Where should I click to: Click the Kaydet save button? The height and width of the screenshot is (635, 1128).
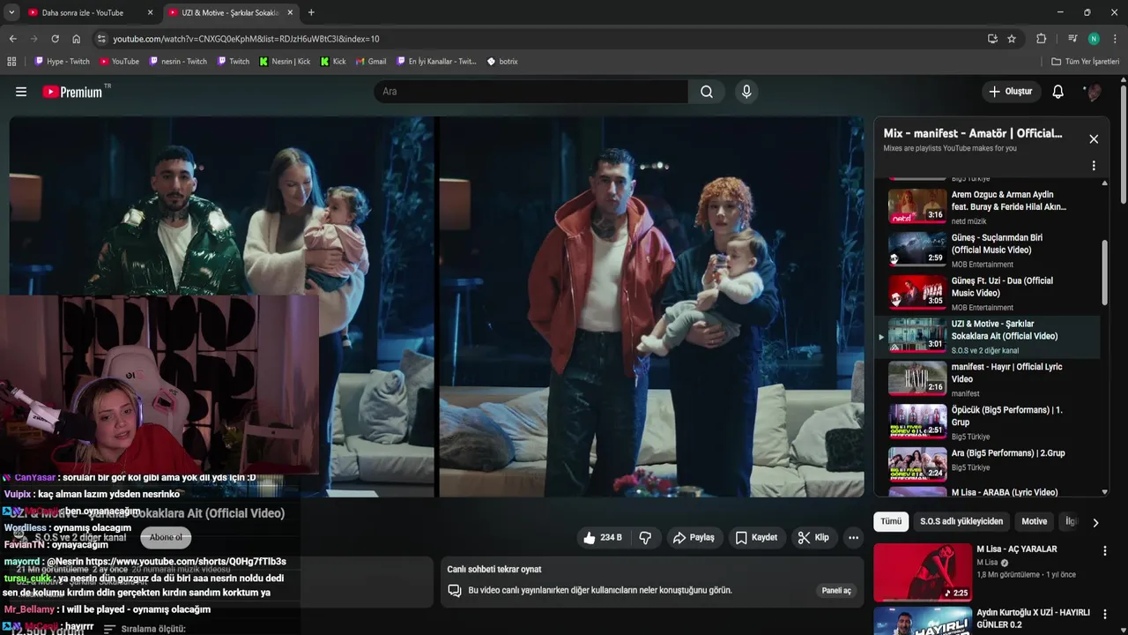pos(756,537)
